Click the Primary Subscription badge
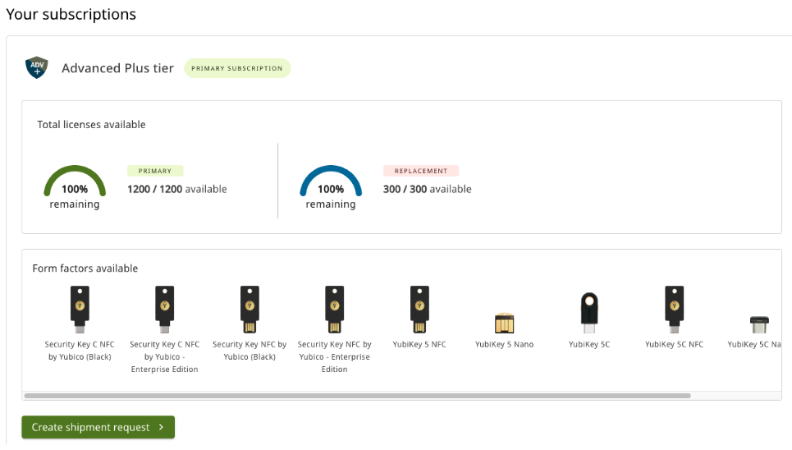Viewport: 792px width, 450px height. tap(237, 68)
